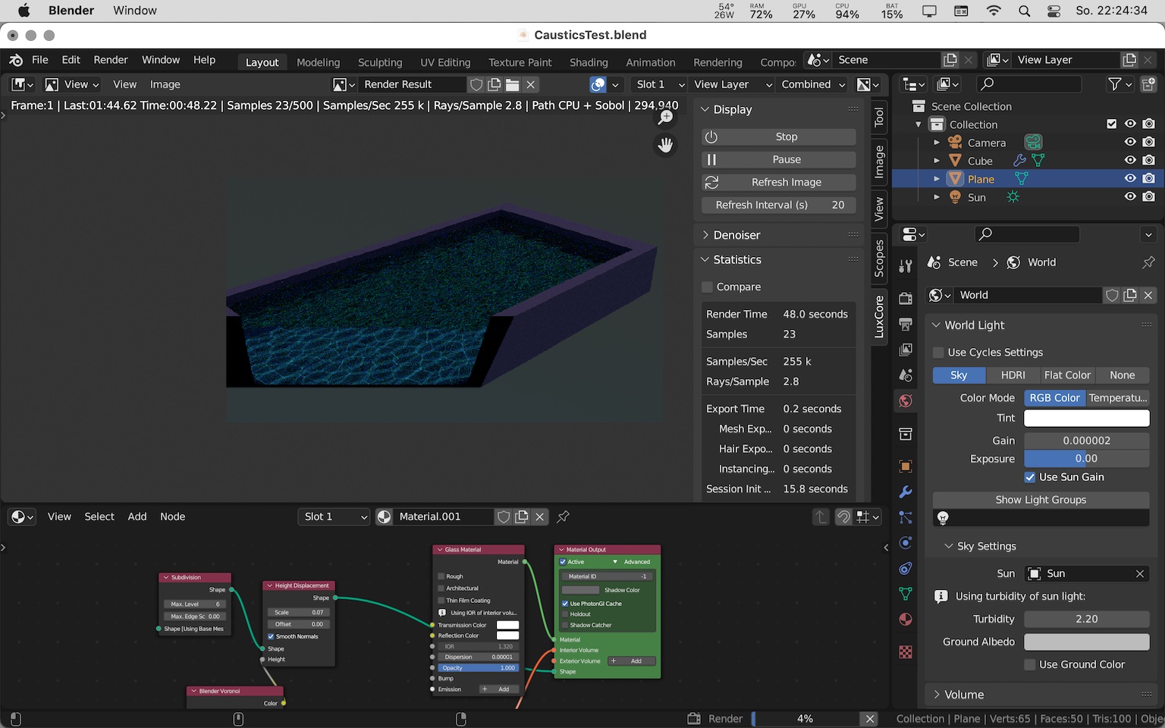The height and width of the screenshot is (728, 1165).
Task: Open the Modifiers wrench tab icon
Action: (x=906, y=492)
